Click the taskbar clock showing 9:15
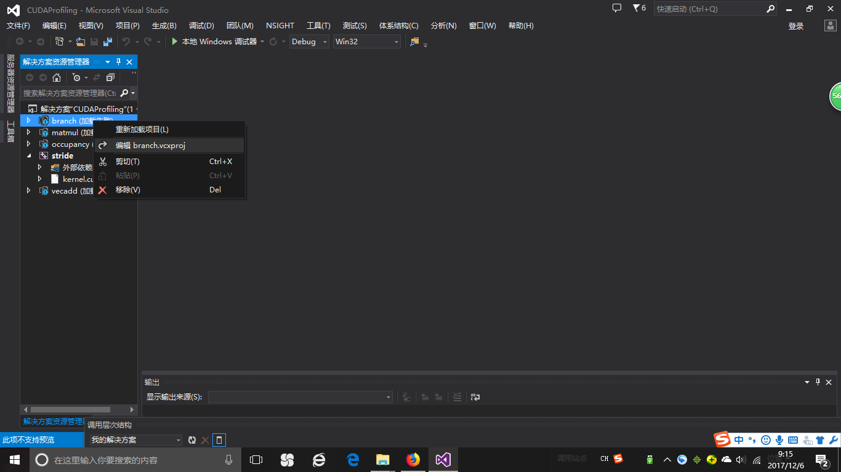841x472 pixels. 785,460
